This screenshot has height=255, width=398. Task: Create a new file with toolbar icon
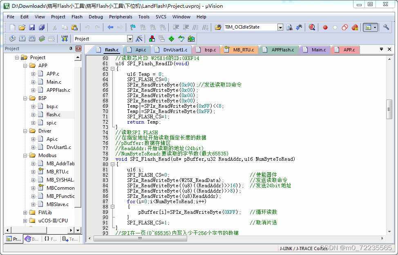click(x=12, y=27)
